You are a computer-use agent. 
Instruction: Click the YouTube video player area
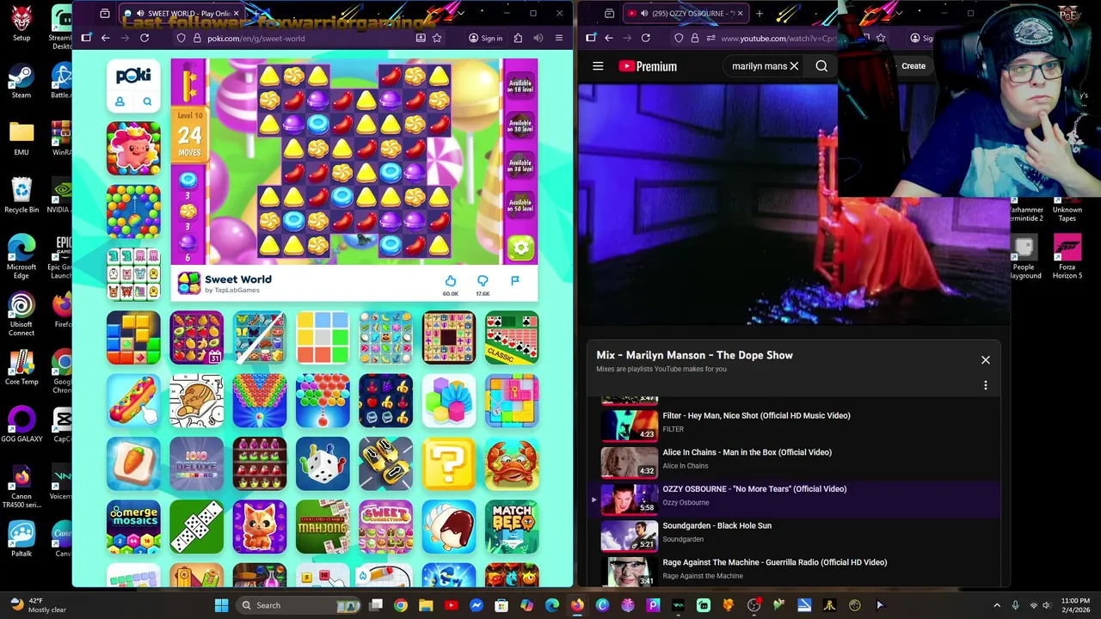794,205
